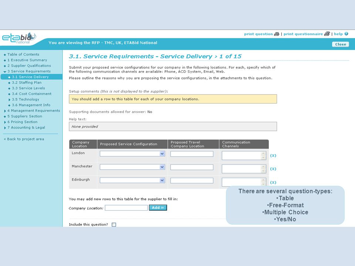Click the Add » button
Image resolution: width=355 pixels, height=266 pixels.
point(158,208)
